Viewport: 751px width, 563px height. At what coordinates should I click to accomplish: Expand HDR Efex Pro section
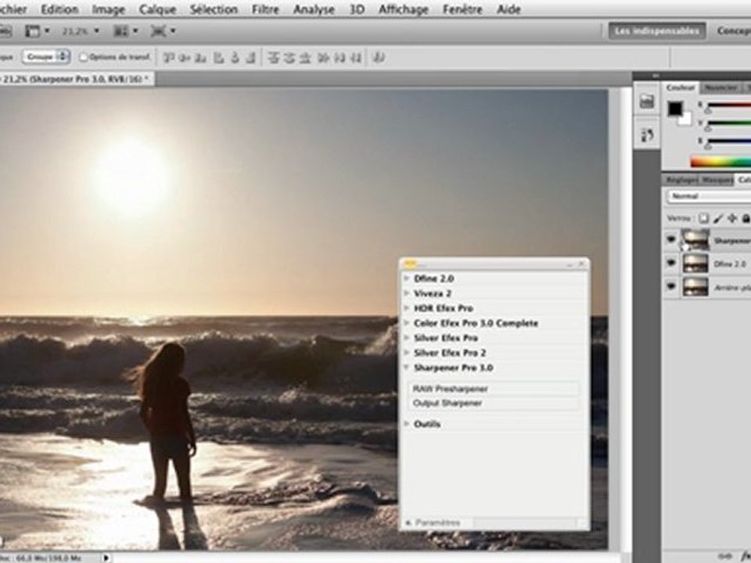tap(407, 308)
